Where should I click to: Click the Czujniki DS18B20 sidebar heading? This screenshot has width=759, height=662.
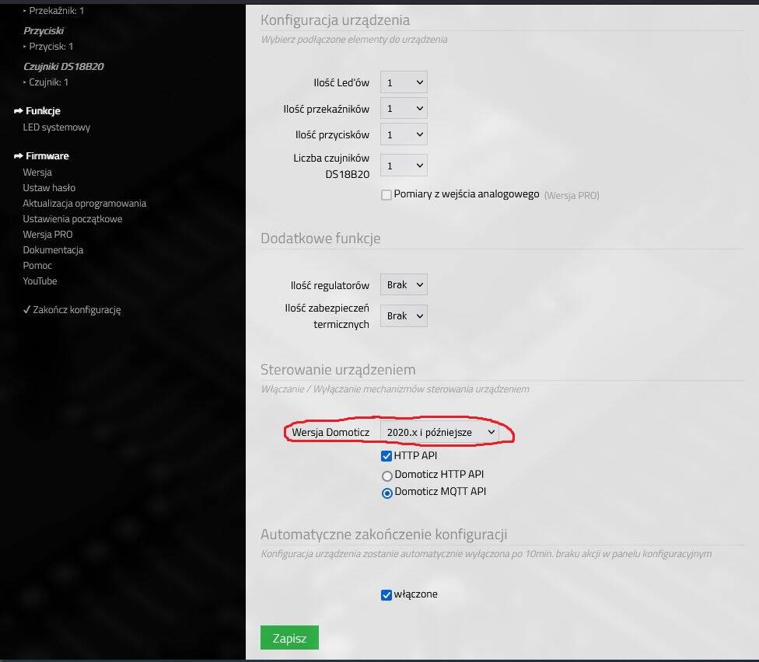coord(64,66)
